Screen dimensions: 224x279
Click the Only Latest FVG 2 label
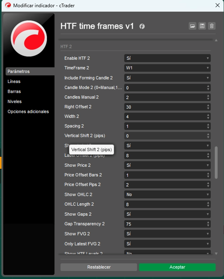[x=83, y=244]
